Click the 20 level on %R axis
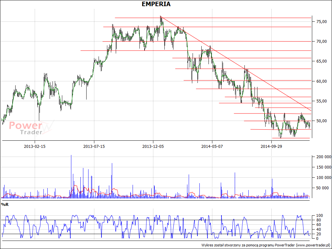 pyautogui.click(x=318, y=234)
